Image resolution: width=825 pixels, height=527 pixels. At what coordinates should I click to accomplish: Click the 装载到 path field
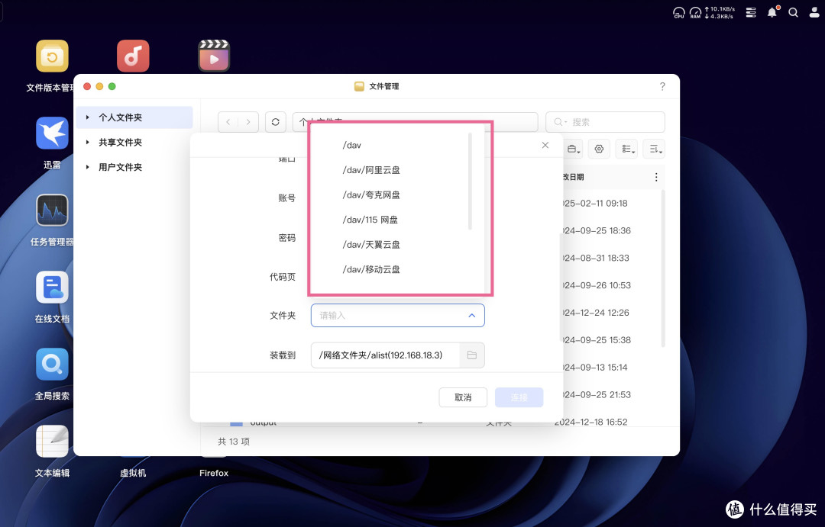click(x=385, y=355)
